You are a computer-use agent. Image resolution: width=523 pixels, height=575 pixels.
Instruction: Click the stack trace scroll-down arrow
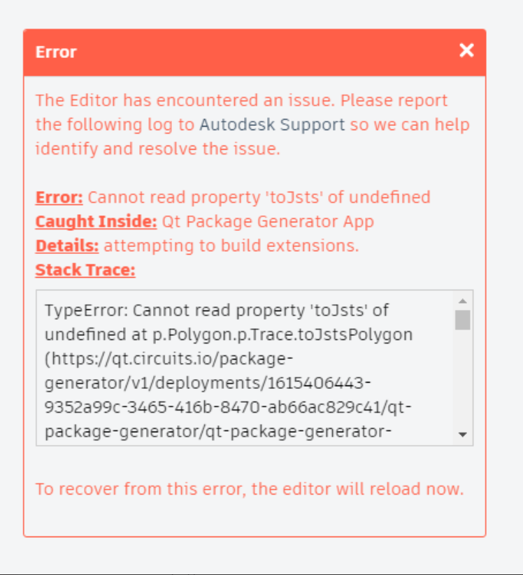462,434
